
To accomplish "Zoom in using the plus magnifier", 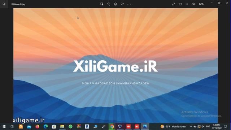I will click(x=194, y=4).
